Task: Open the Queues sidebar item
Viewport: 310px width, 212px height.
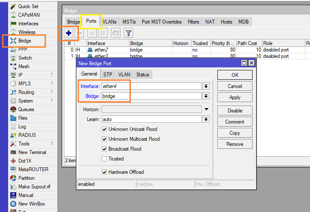Action: click(x=26, y=109)
